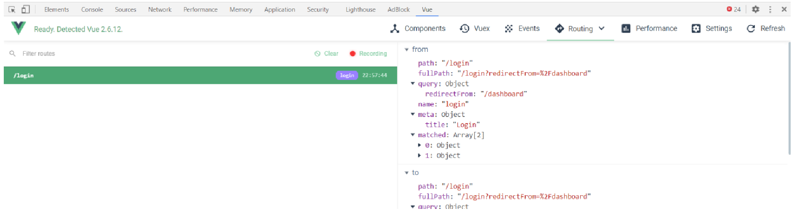Toggle the red Recording button

coord(368,54)
